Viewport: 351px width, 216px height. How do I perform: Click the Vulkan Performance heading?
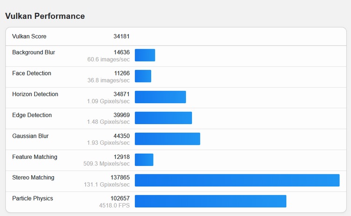pos(45,16)
